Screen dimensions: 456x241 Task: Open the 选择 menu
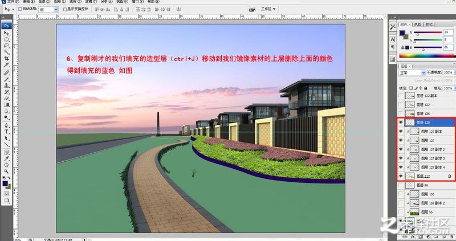coord(75,2)
